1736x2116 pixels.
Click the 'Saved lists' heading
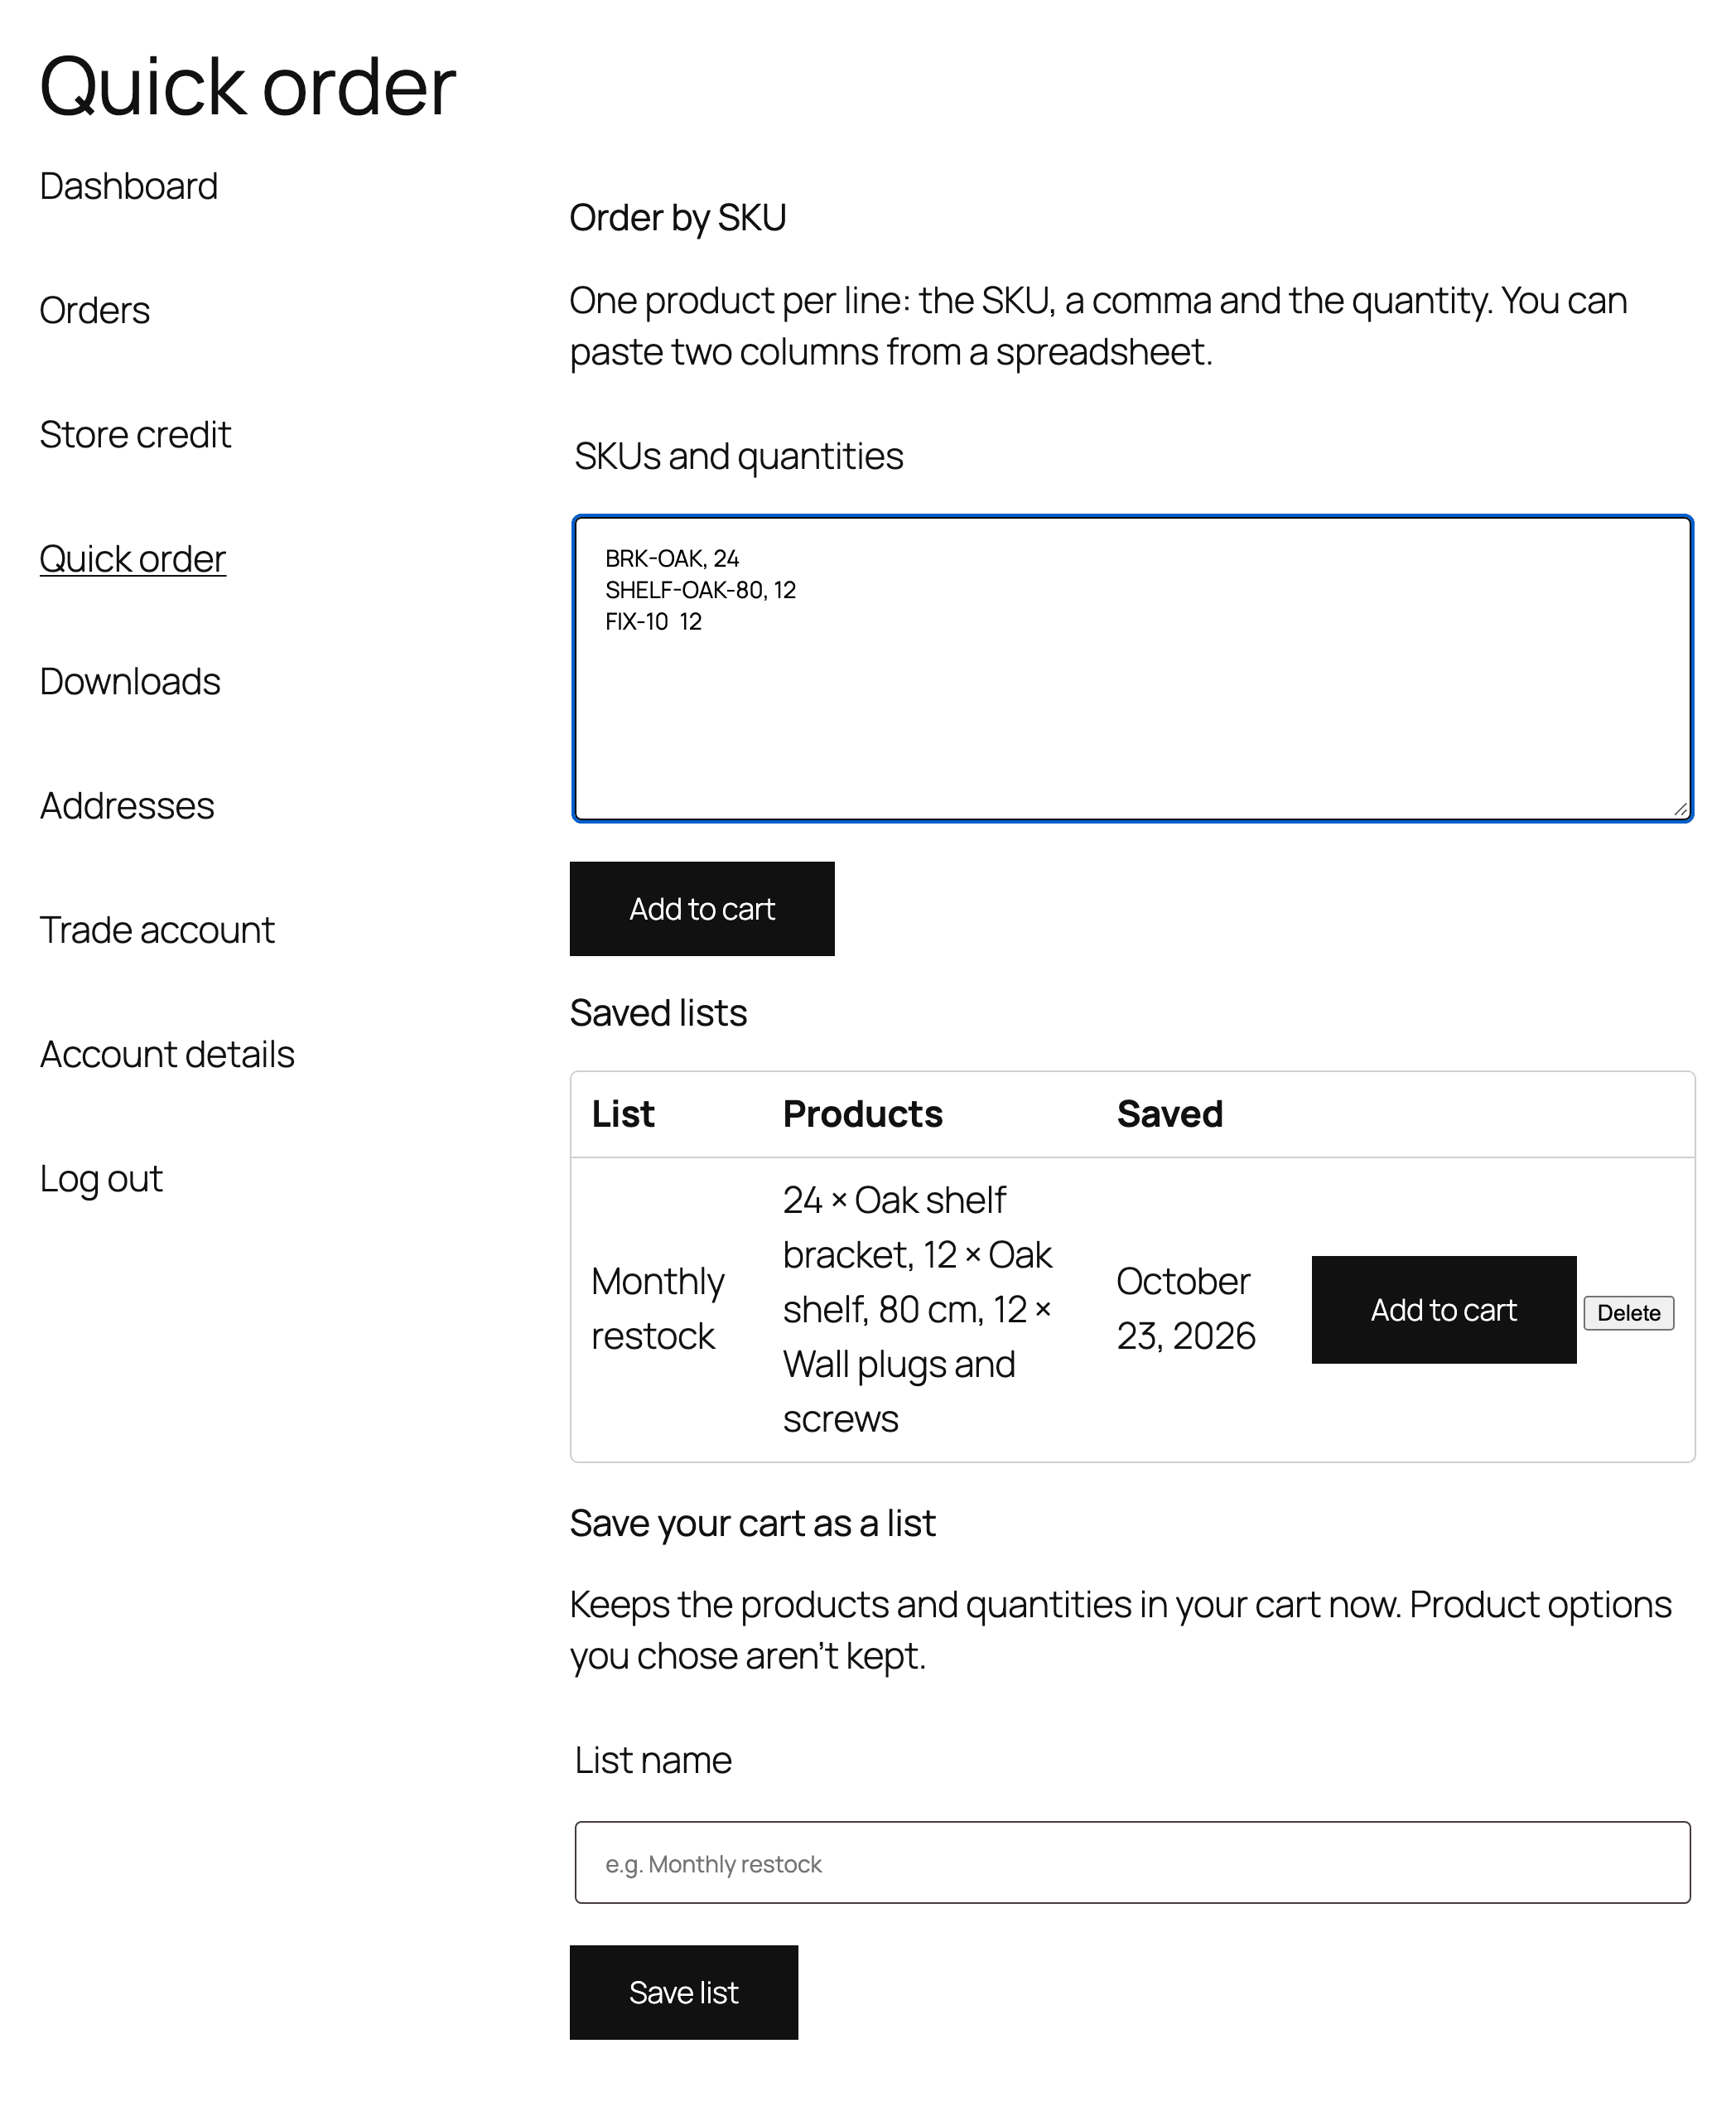point(658,1012)
